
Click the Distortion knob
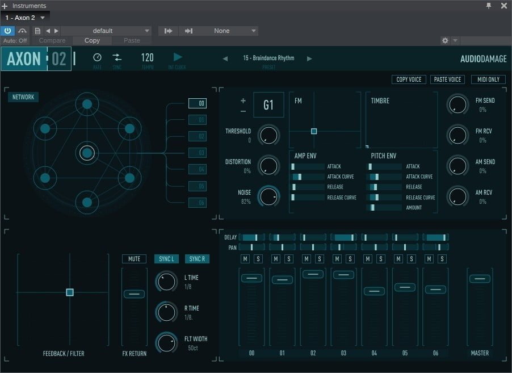(x=268, y=166)
